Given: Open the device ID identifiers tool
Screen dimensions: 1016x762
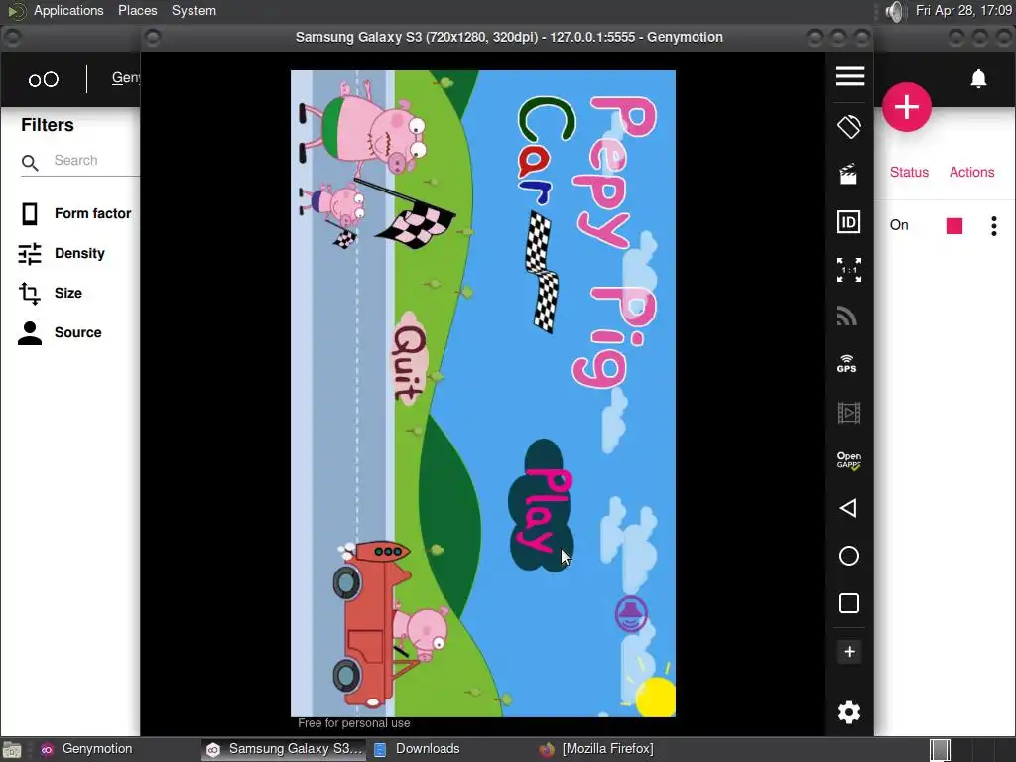Looking at the screenshot, I should [x=849, y=222].
